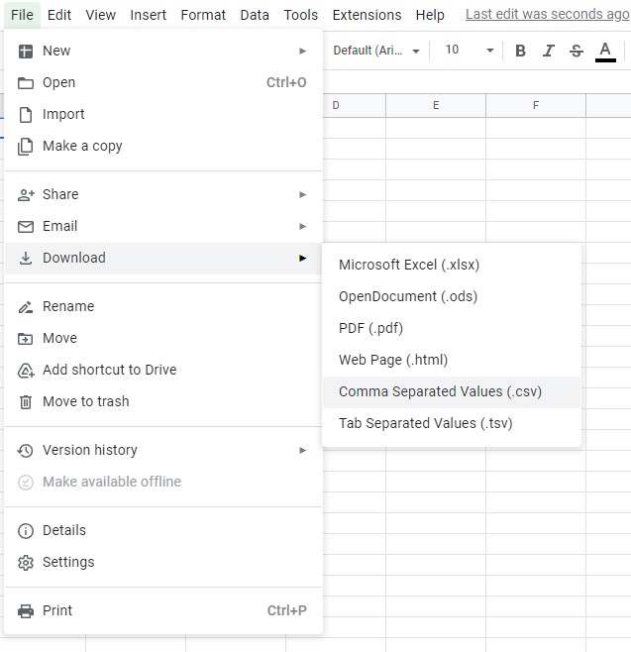Open the font size dropdown

(465, 51)
